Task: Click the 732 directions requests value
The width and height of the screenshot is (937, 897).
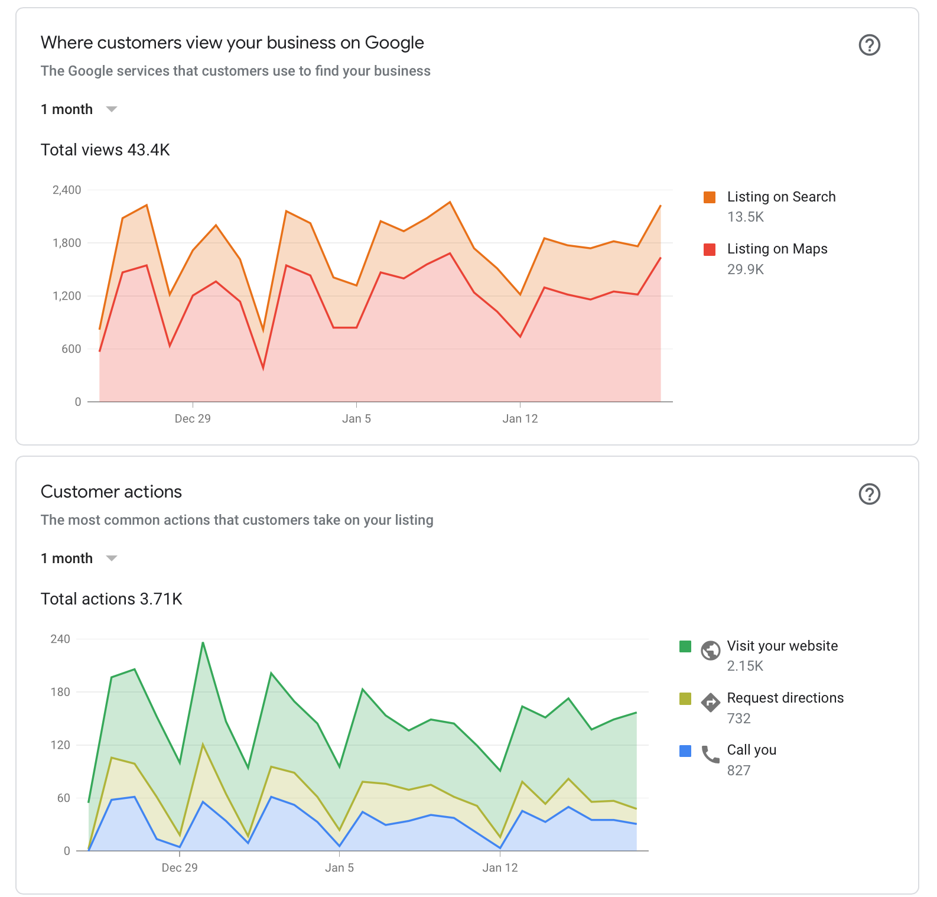Action: [739, 719]
